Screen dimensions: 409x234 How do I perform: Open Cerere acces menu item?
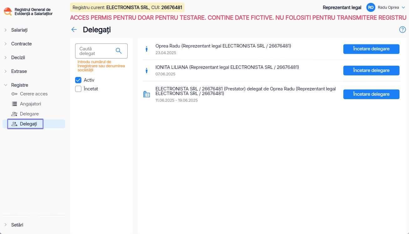pos(34,94)
